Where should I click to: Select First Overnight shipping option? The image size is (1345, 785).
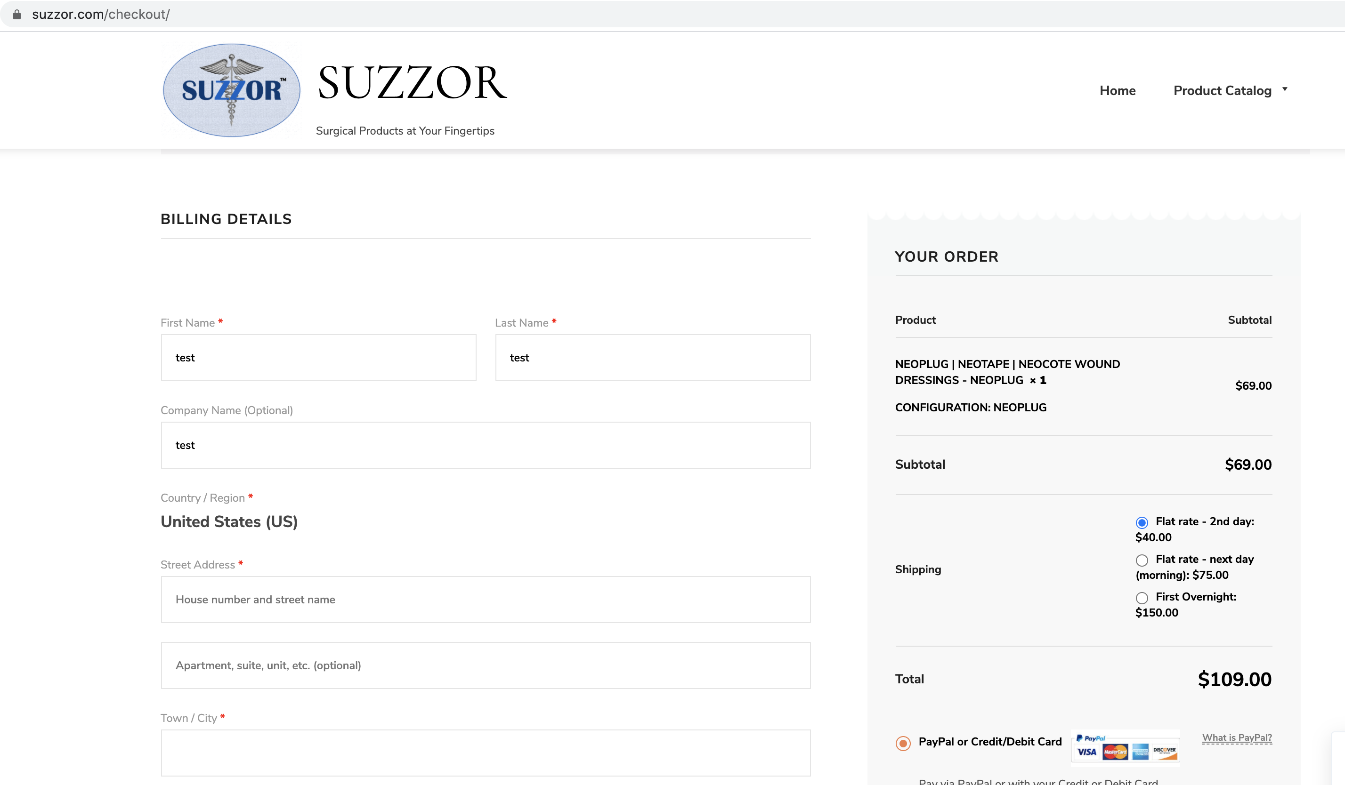click(1142, 597)
